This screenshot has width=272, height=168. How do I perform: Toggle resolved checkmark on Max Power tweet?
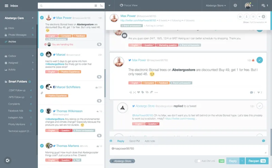point(259,60)
